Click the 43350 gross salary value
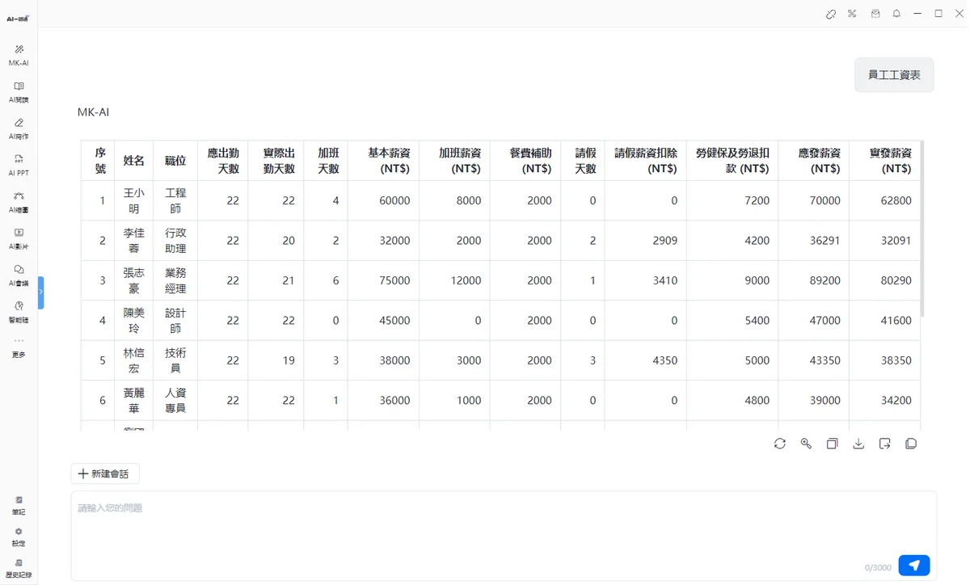The height and width of the screenshot is (585, 970). 824,360
